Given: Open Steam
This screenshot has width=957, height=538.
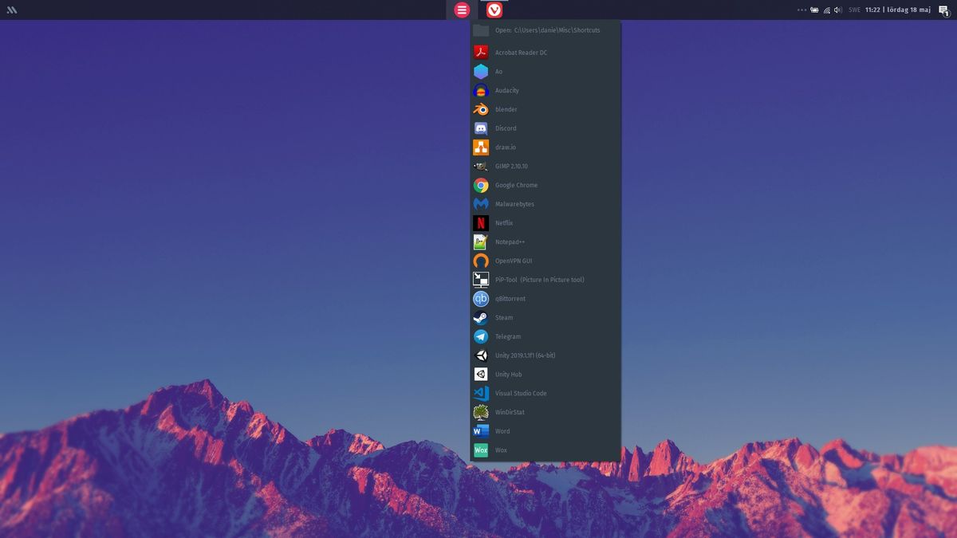Looking at the screenshot, I should (504, 317).
